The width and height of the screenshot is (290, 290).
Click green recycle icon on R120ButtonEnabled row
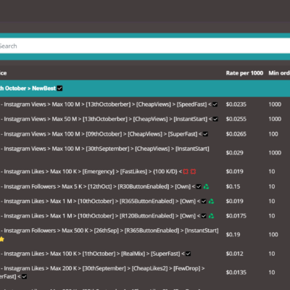(x=211, y=216)
